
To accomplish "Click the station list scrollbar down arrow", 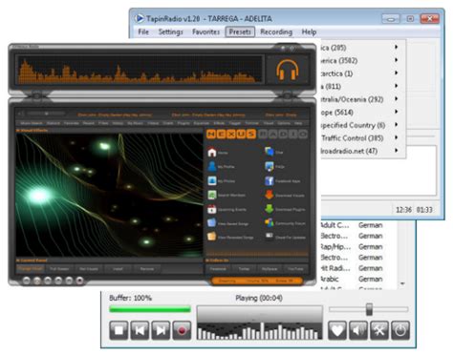I will 402,283.
